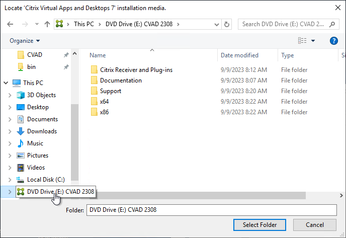Viewport: 346px width, 238px height.
Task: Select Music in the navigation pane
Action: 35,143
